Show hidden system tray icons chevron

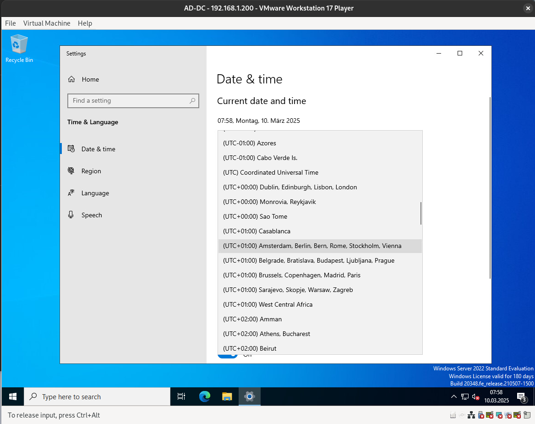tap(453, 397)
